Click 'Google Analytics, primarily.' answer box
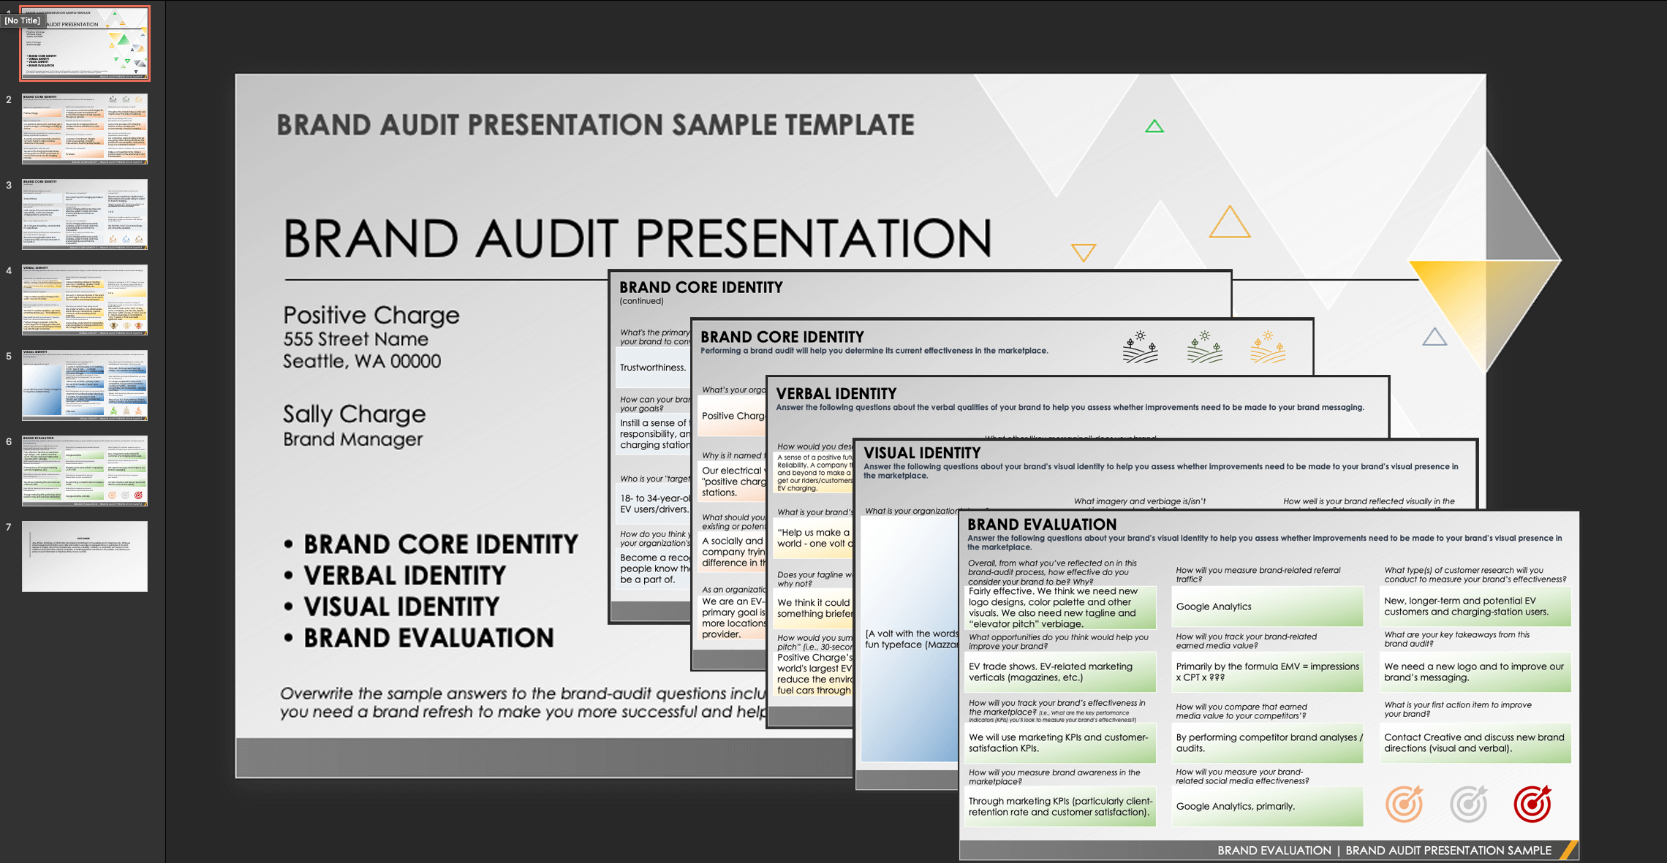The height and width of the screenshot is (863, 1667). point(1267,806)
